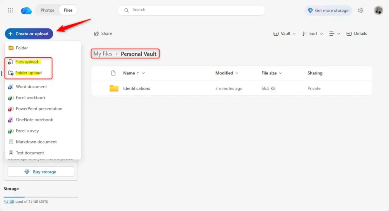The height and width of the screenshot is (211, 389).
Task: Click the Private sharing status
Action: [x=314, y=88]
